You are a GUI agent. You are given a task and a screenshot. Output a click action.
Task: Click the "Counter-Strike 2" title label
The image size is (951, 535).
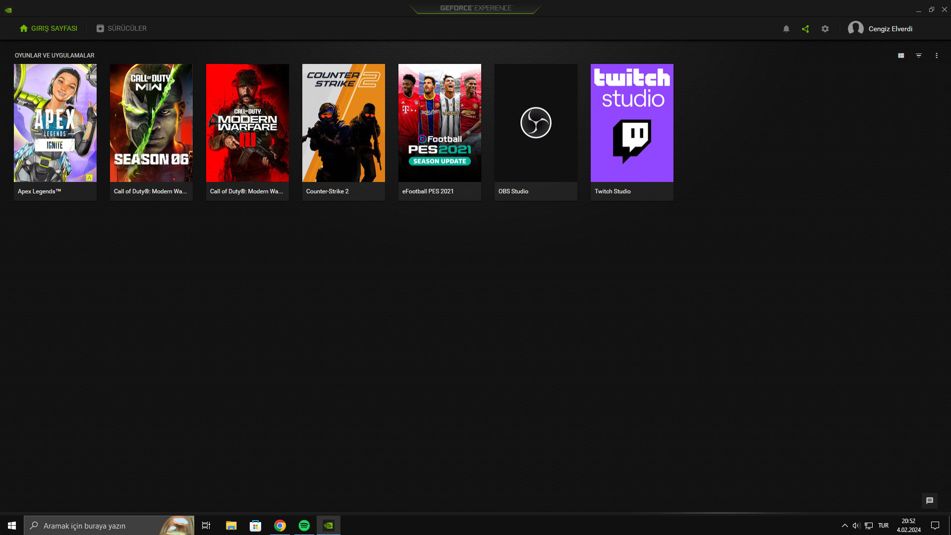point(327,191)
